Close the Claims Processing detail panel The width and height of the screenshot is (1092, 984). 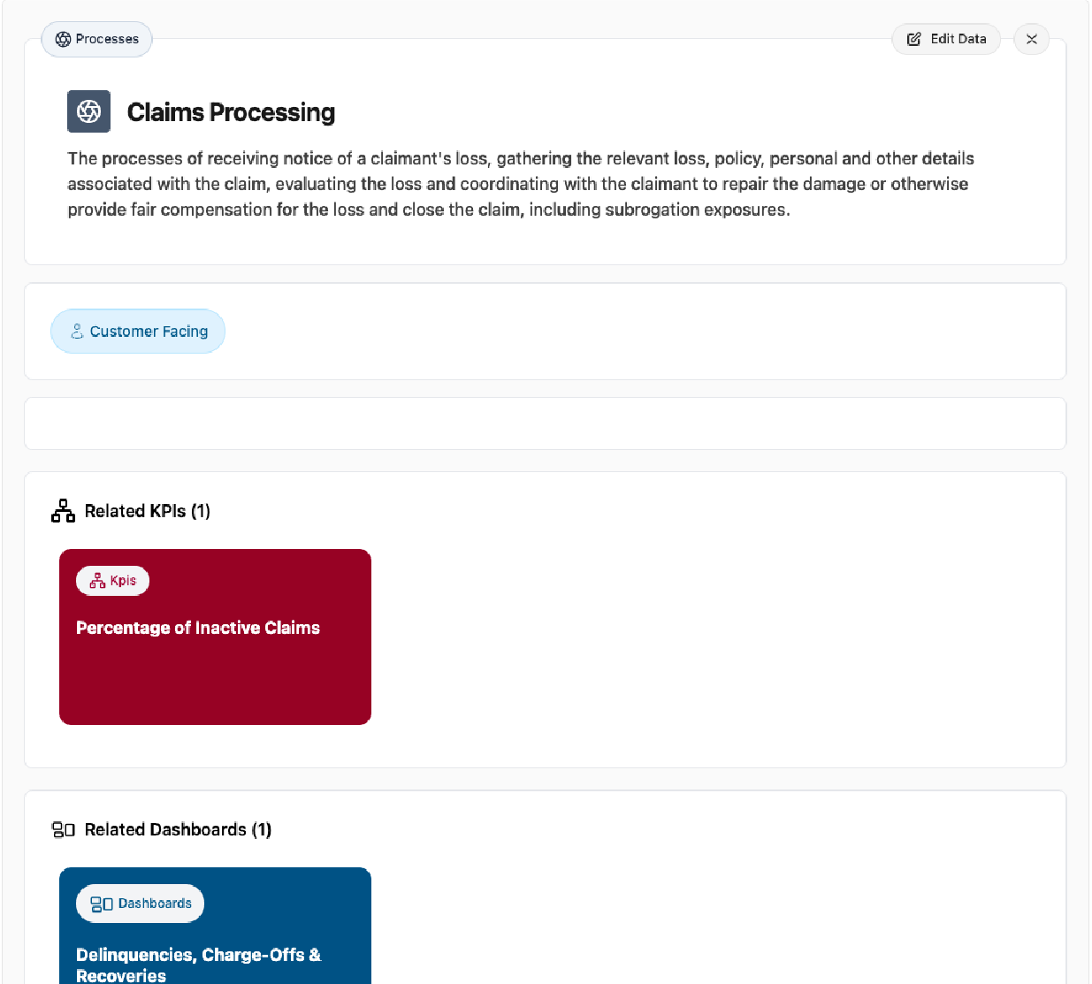coord(1031,39)
